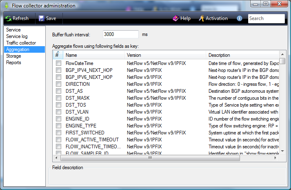Click the Refresh toolbar icon
Viewport: 291px width, 190px height.
(x=9, y=18)
